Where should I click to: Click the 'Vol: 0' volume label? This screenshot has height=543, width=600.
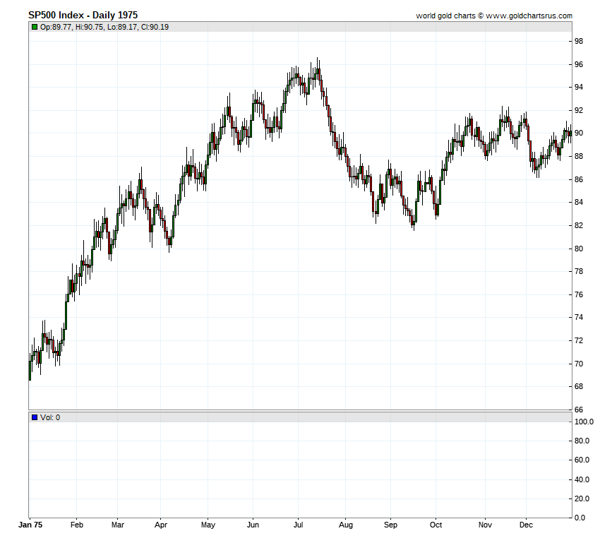pos(50,417)
